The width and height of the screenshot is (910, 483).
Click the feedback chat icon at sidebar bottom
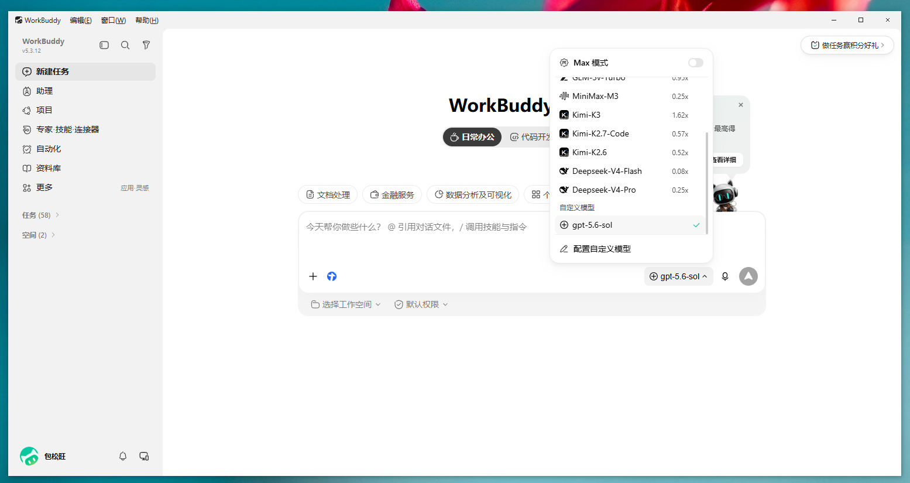144,456
